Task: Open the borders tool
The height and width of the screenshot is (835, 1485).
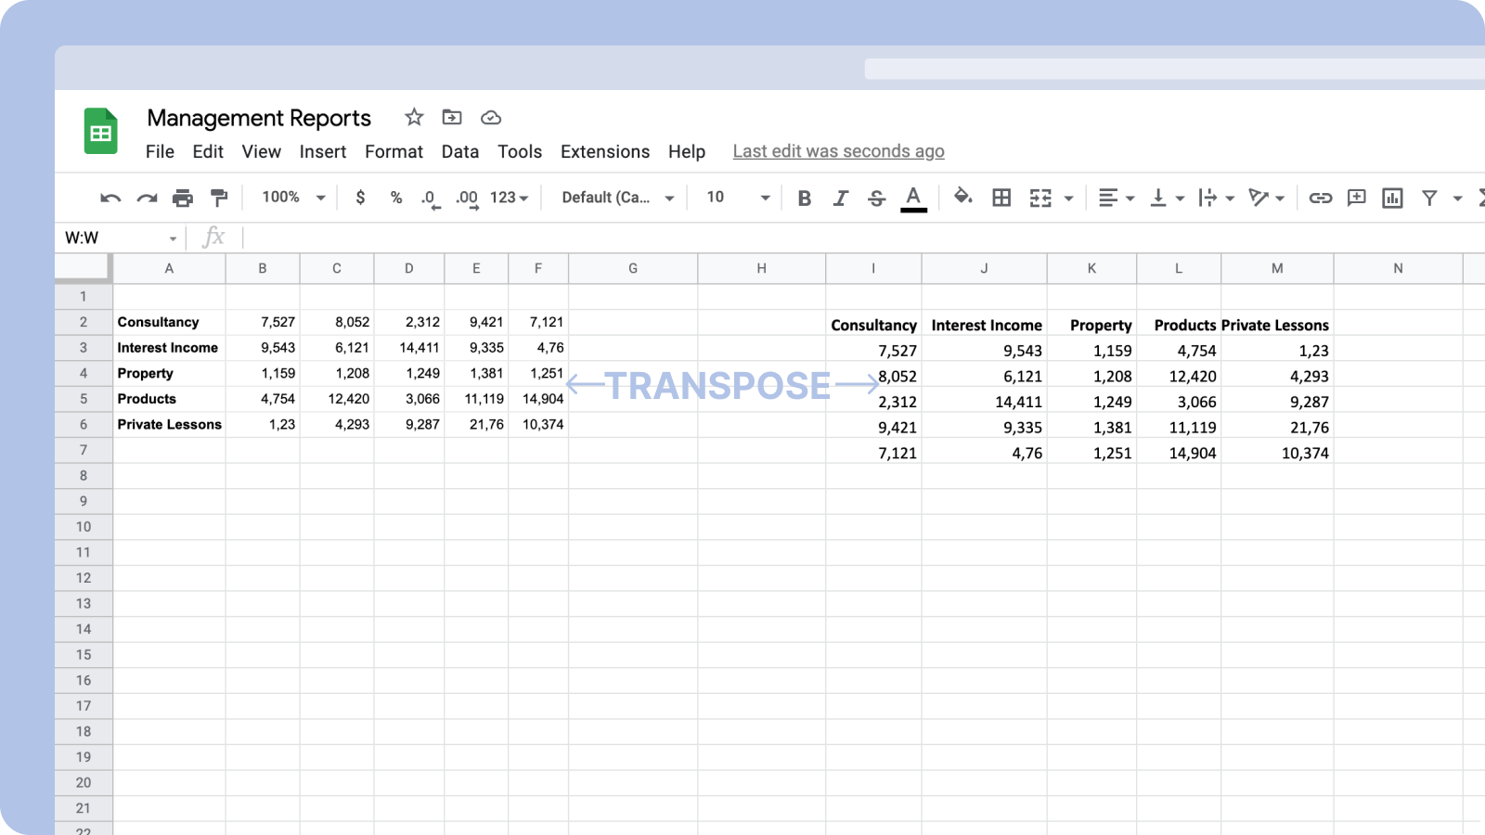Action: [x=1001, y=198]
